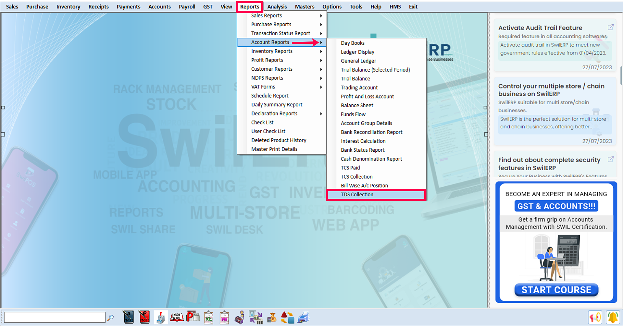Open the Analysis menu
The image size is (623, 326).
[277, 6]
